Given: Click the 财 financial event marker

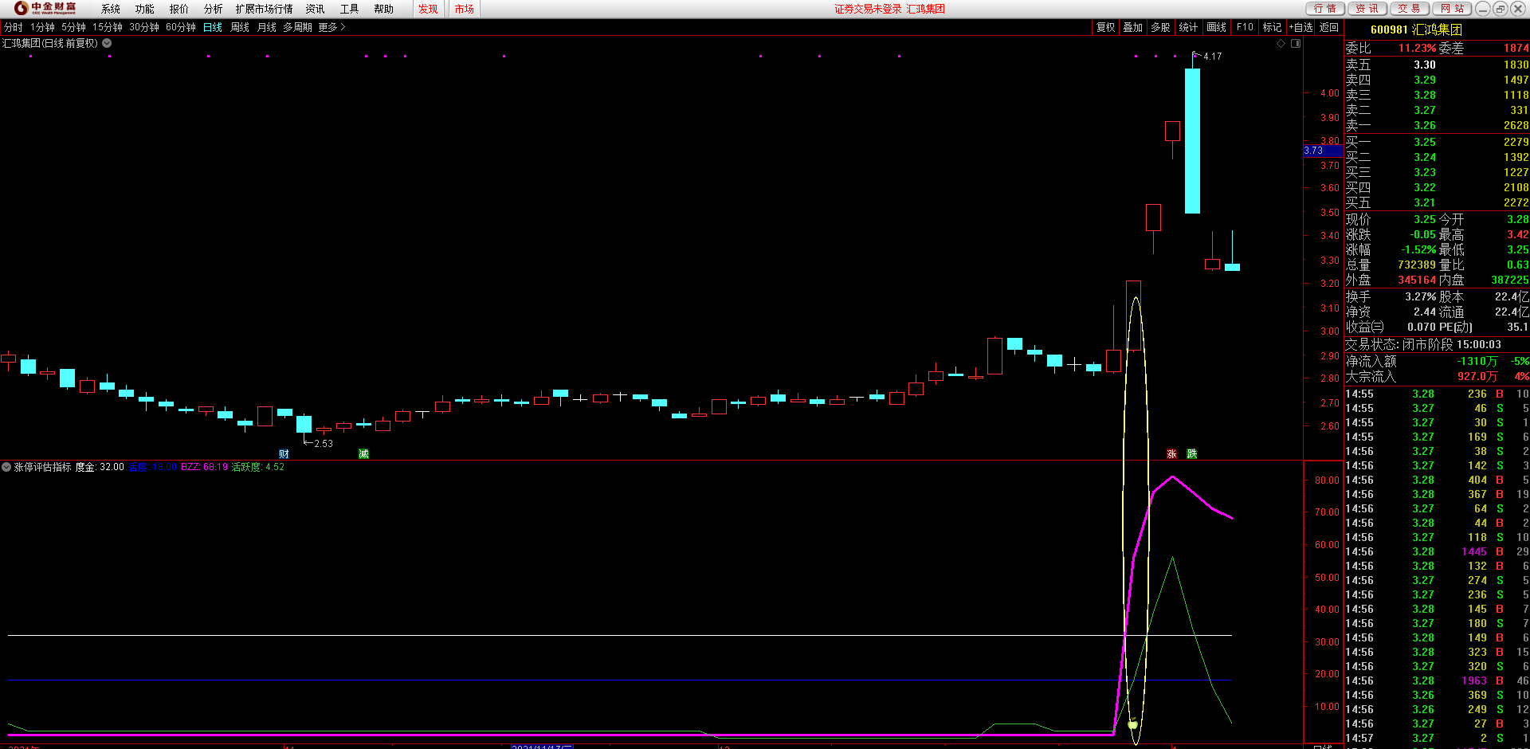Looking at the screenshot, I should [284, 453].
